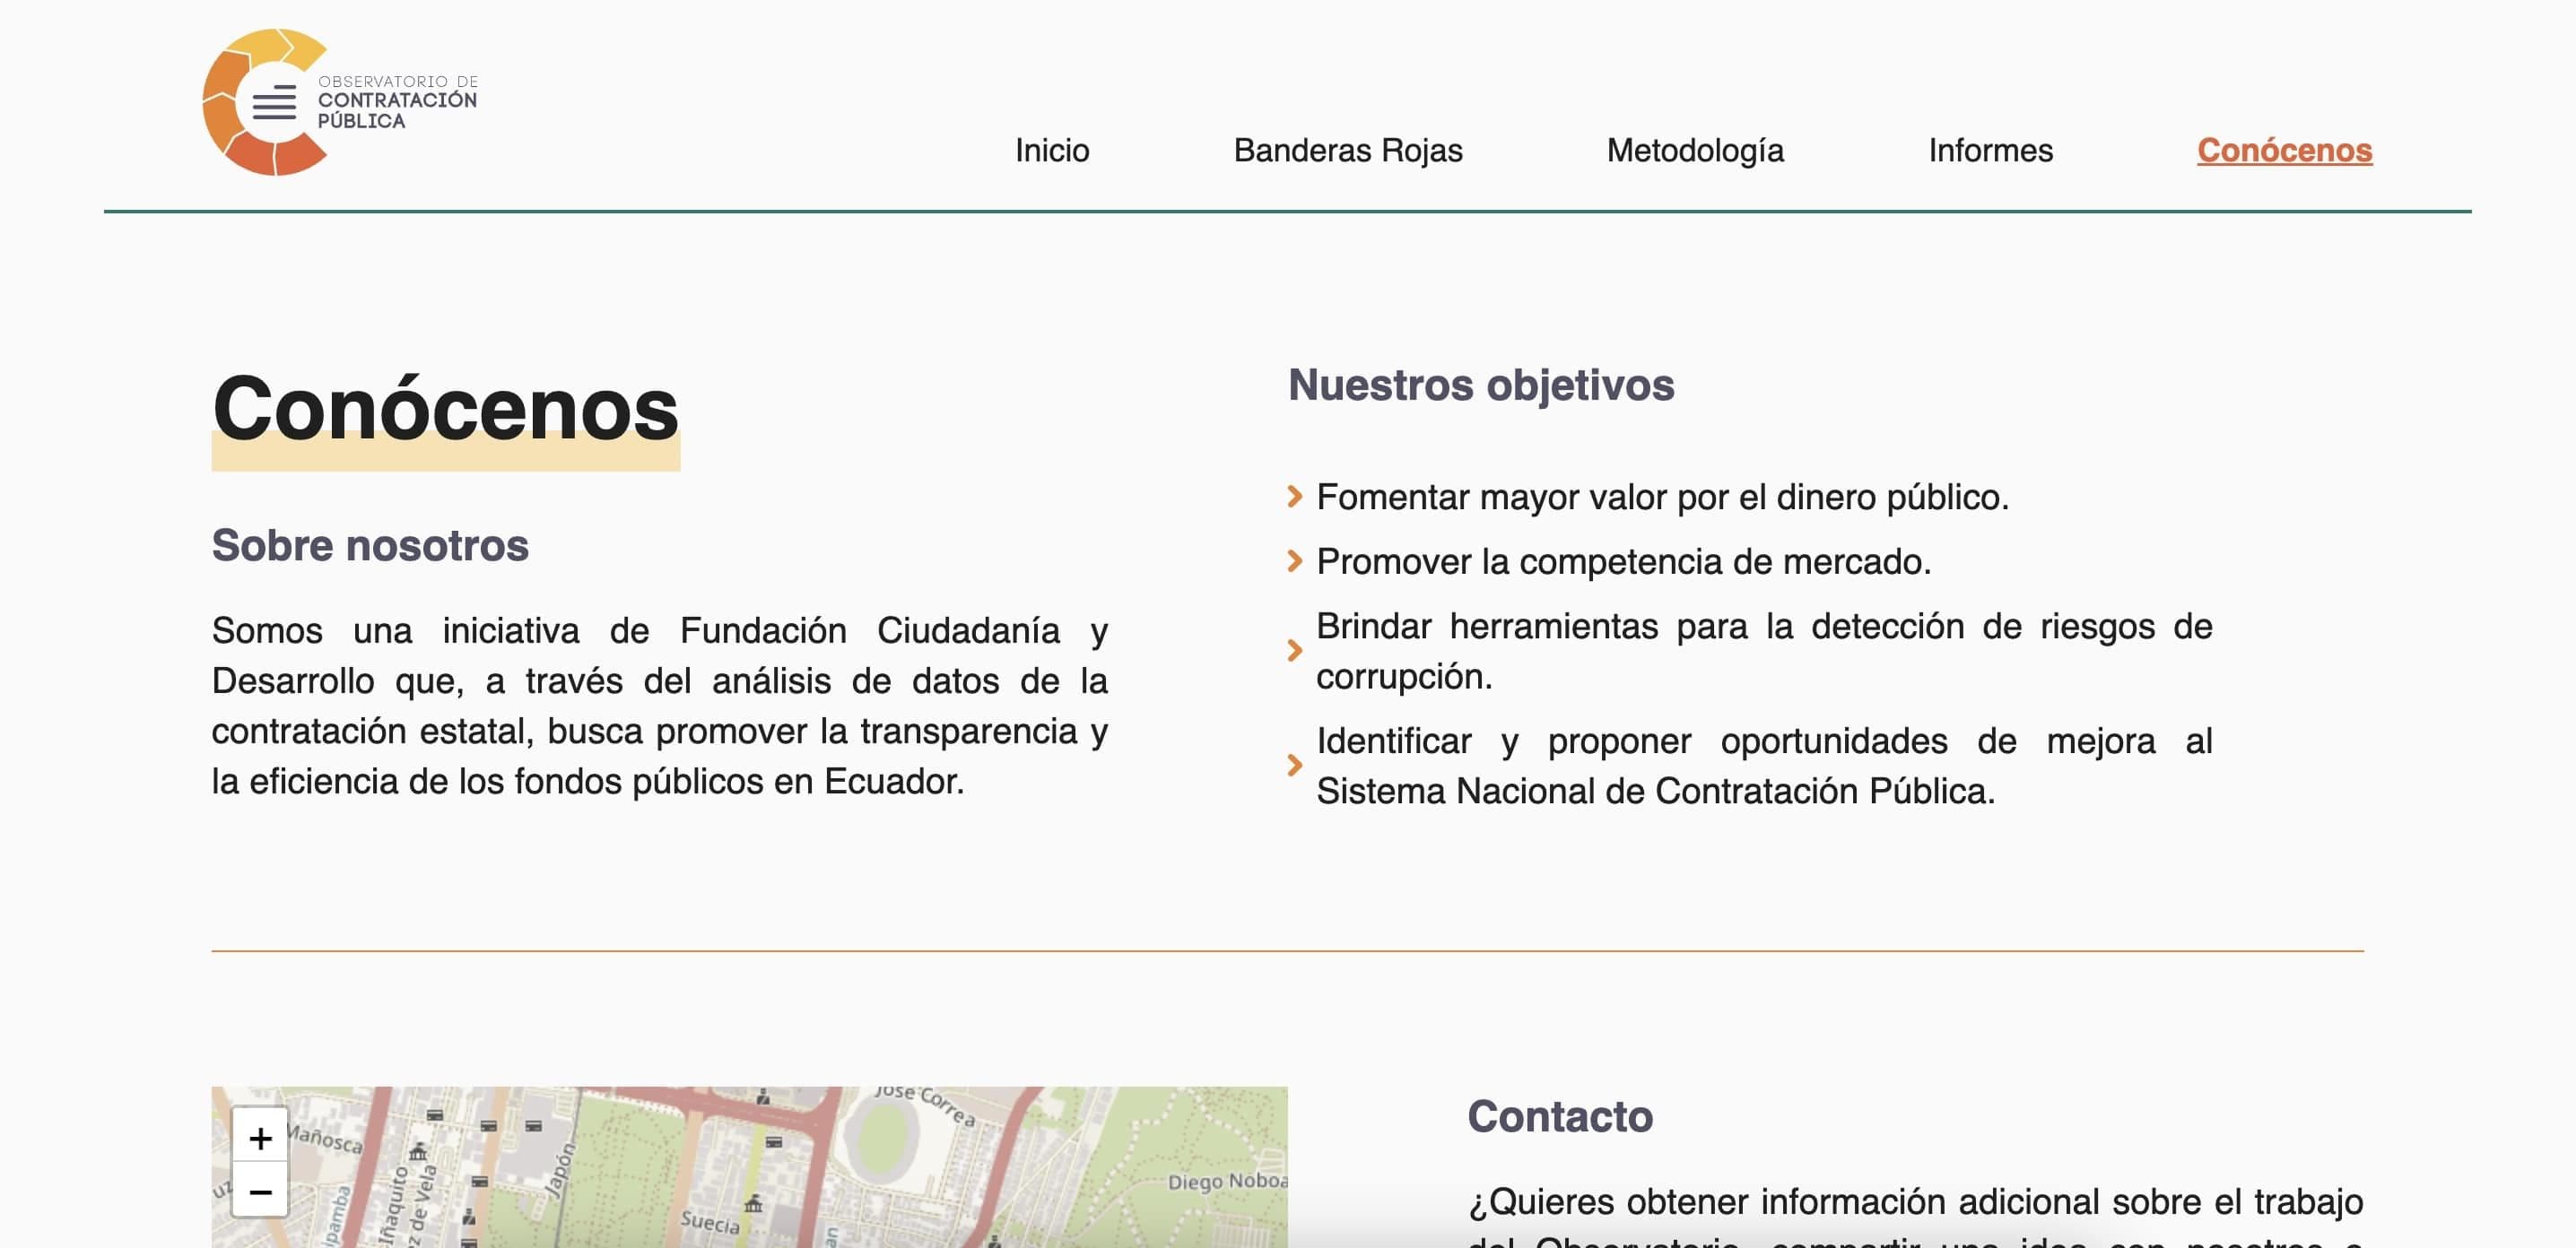Click the Conócenos page heading
This screenshot has width=2576, height=1248.
(446, 410)
